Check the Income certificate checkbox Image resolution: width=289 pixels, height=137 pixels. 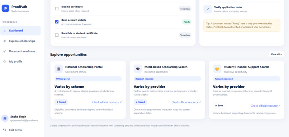pyautogui.click(x=57, y=9)
